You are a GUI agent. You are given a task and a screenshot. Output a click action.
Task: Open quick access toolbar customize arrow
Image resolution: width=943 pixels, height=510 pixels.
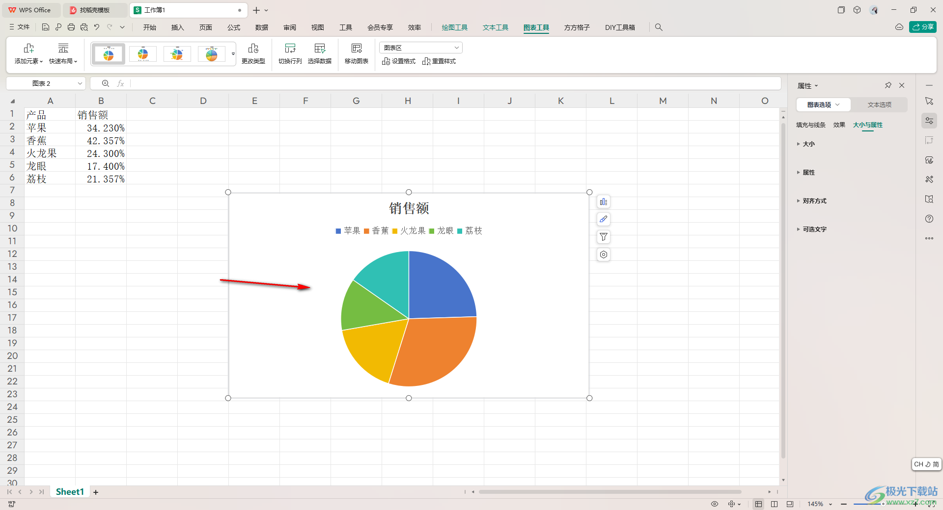click(122, 27)
